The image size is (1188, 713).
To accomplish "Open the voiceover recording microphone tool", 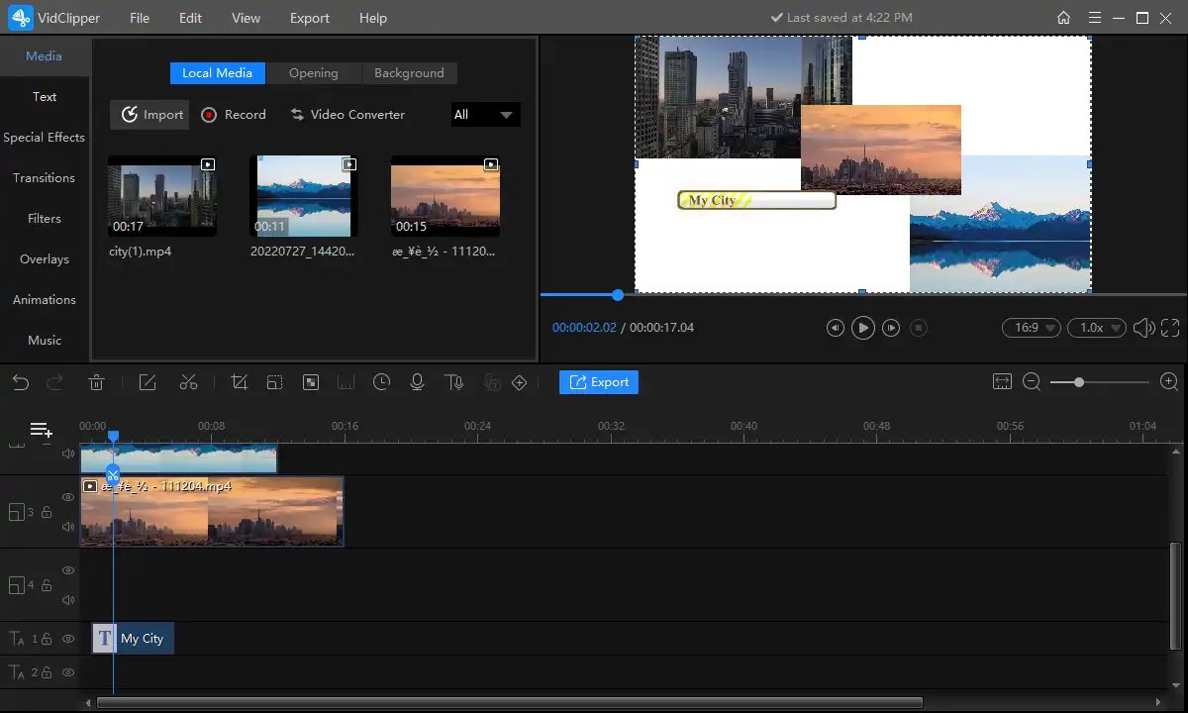I will point(416,381).
